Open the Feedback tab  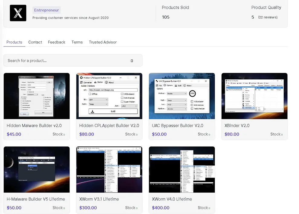click(x=57, y=42)
